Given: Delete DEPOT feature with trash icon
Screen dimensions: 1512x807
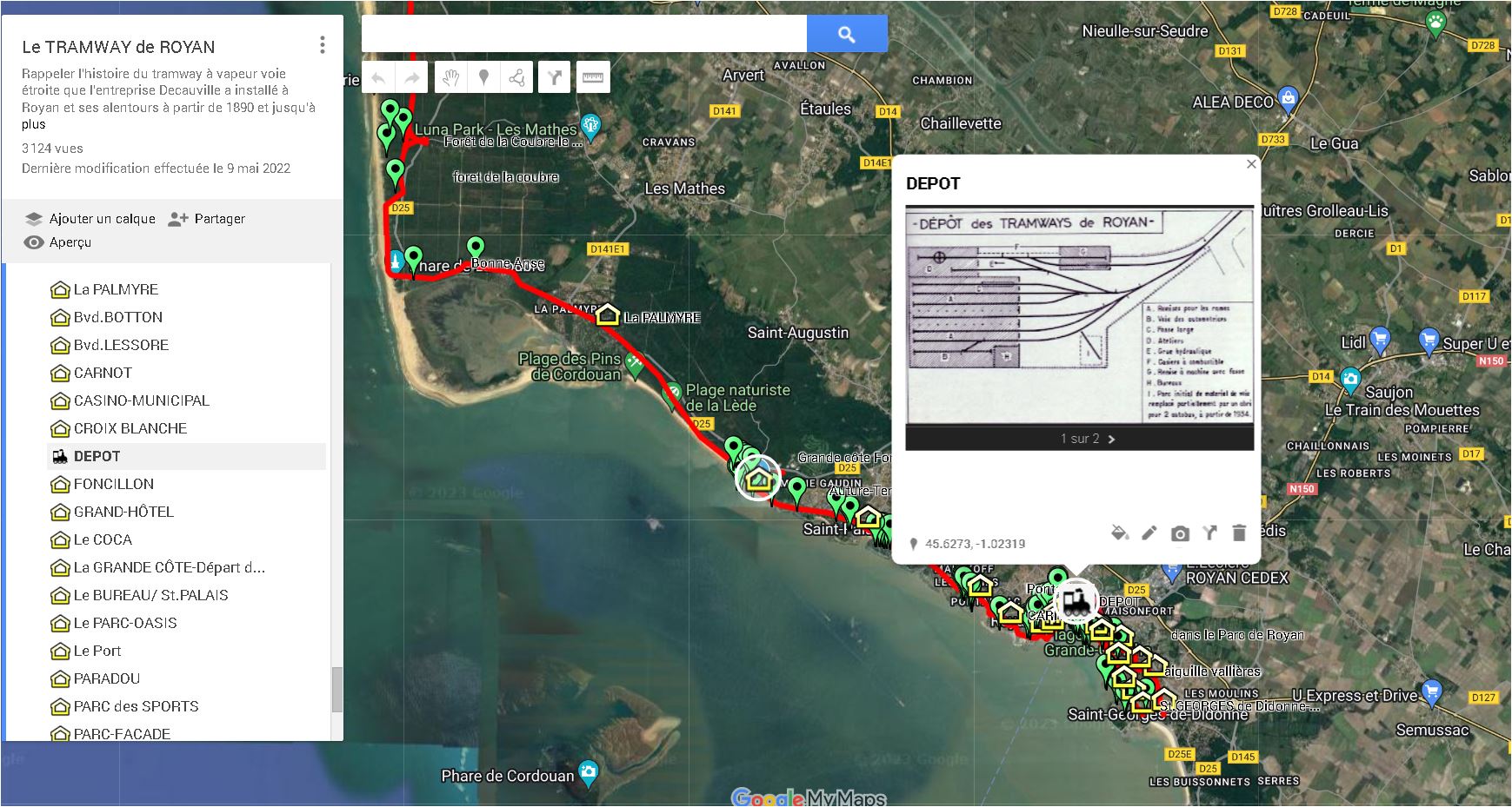Looking at the screenshot, I should click(1239, 532).
